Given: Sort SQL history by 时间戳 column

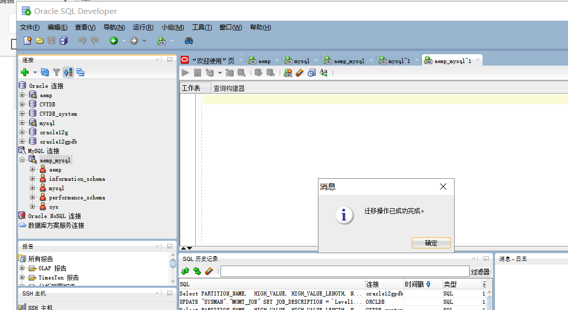Looking at the screenshot, I should pos(423,284).
